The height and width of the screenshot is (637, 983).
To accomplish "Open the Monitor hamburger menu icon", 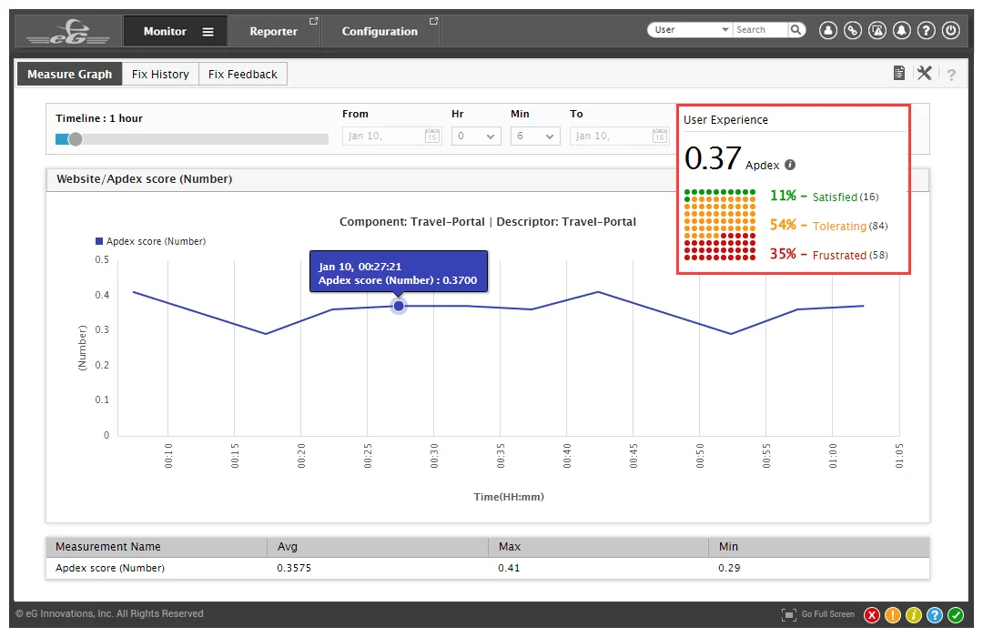I will (x=208, y=32).
